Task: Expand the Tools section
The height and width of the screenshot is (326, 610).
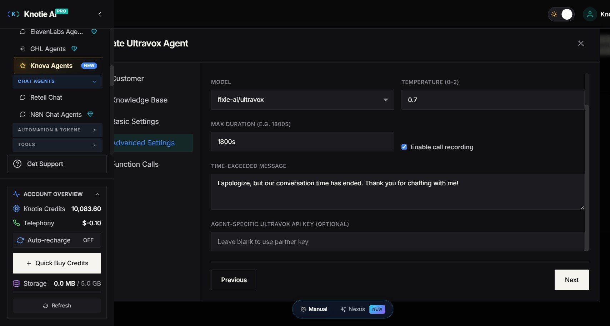Action: coord(57,145)
